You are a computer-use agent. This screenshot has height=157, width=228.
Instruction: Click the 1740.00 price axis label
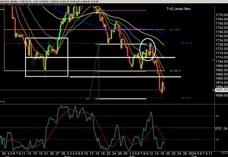[x=221, y=36]
